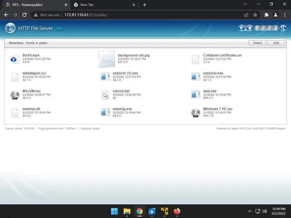Viewport: 291px width, 218px height.
Task: Click the share page icon in address bar
Action: 246,15
